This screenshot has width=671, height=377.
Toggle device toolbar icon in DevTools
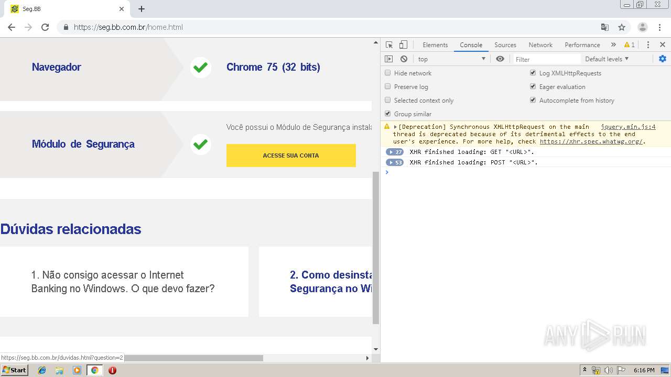pyautogui.click(x=403, y=45)
